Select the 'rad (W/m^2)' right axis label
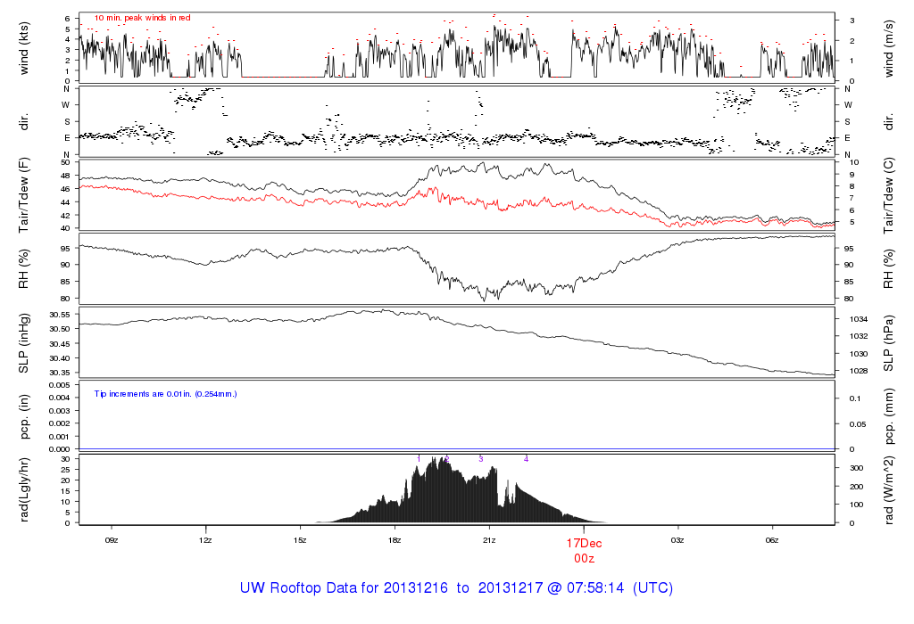914x624 pixels. coord(890,489)
